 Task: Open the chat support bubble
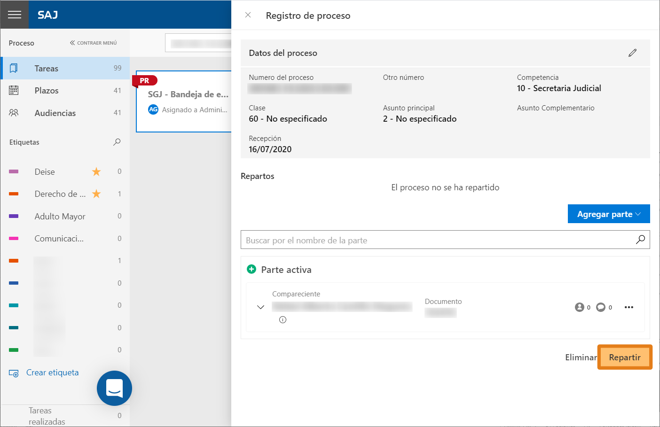coord(114,388)
